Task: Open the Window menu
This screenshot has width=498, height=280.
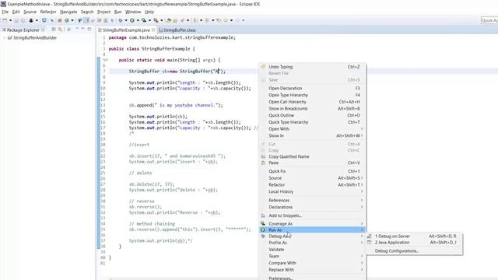Action: point(133,12)
